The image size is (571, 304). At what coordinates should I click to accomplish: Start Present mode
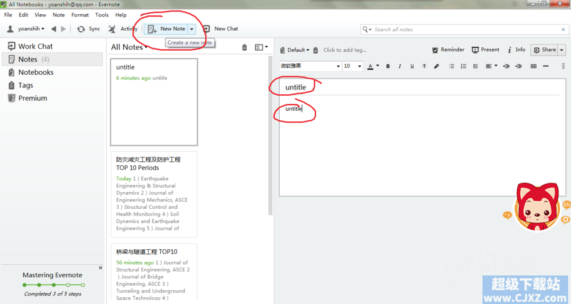coord(485,50)
